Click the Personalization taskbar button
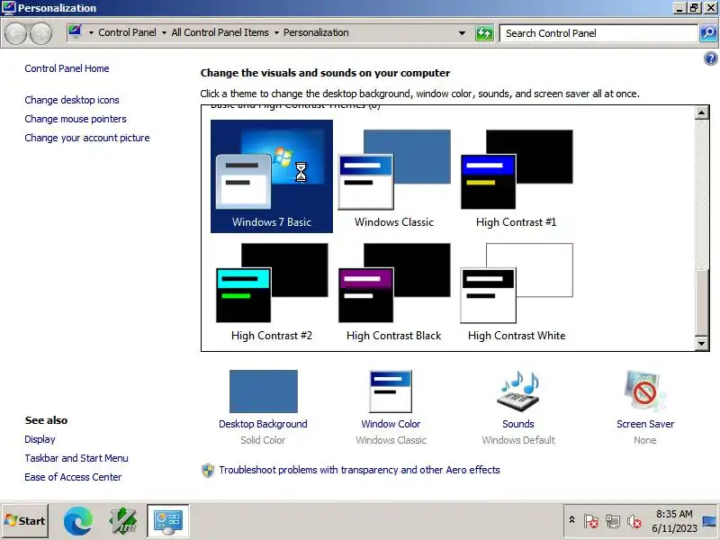Screen dimensions: 720x540 pyautogui.click(x=168, y=521)
